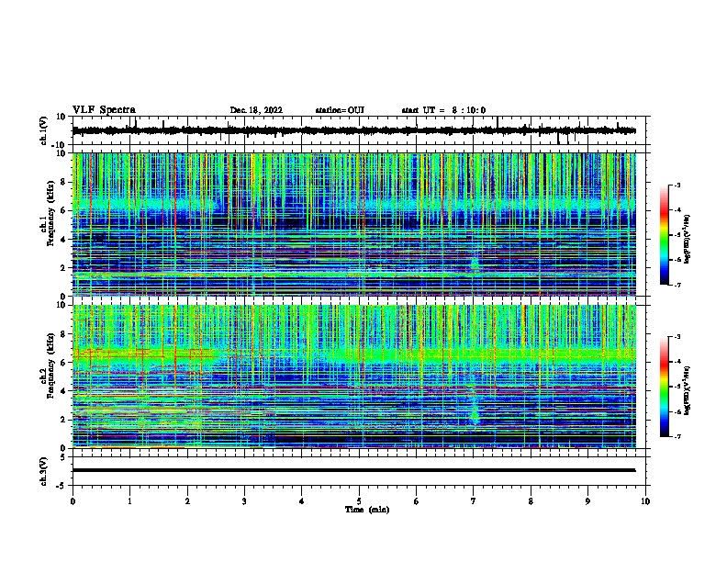Click time axis tick label "10"
Image resolution: width=727 pixels, height=562 pixels.
click(x=645, y=501)
